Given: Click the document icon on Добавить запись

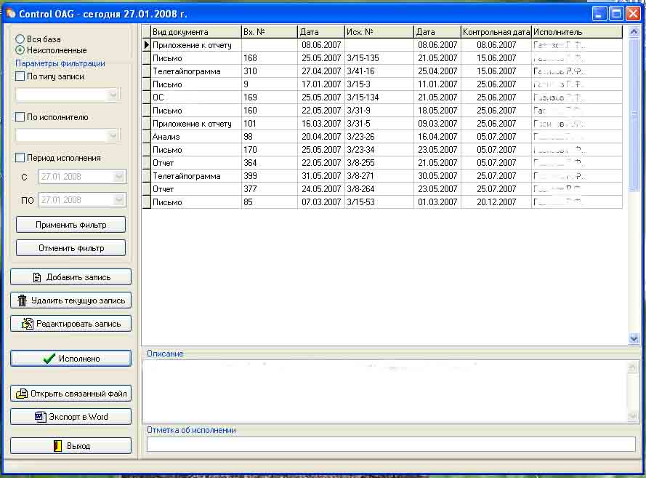Looking at the screenshot, I should 37,277.
